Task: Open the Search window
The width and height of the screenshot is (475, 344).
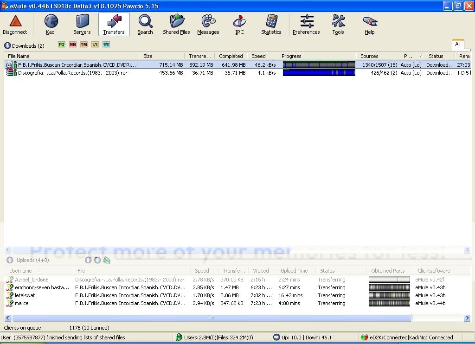Action: [x=145, y=25]
